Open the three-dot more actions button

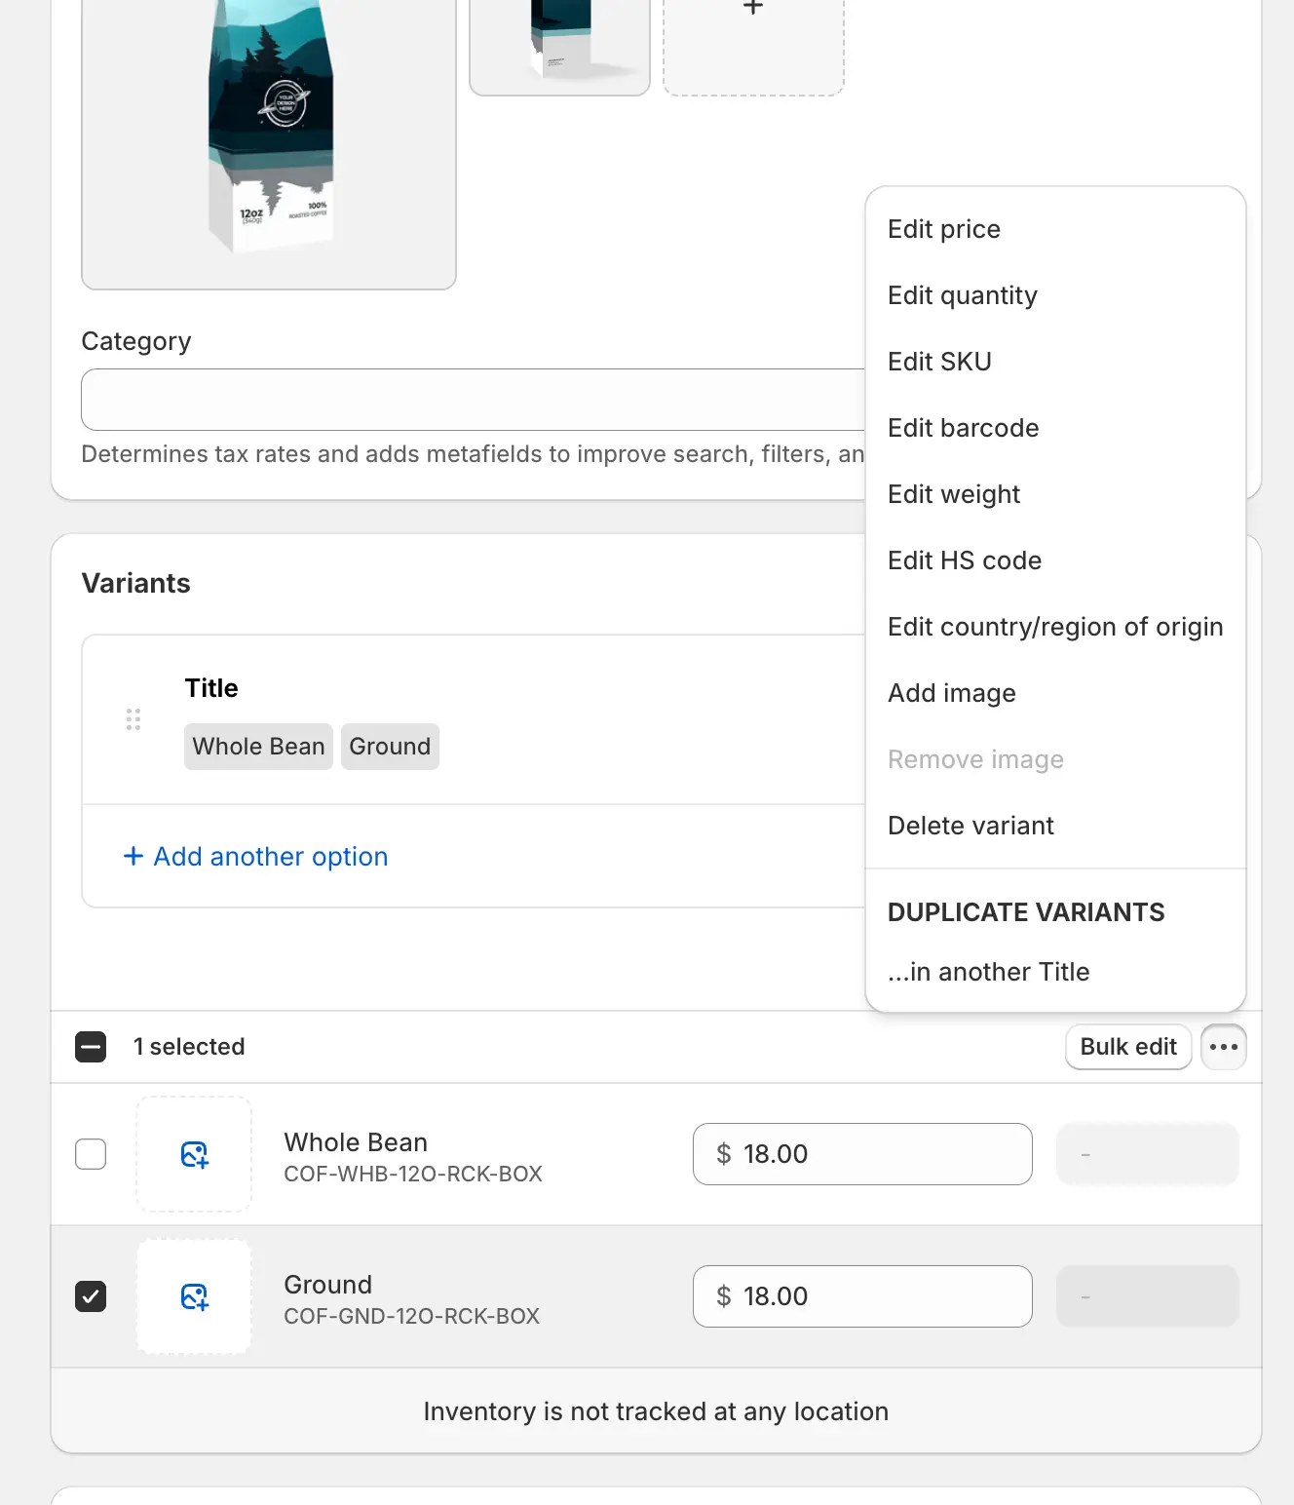tap(1223, 1047)
